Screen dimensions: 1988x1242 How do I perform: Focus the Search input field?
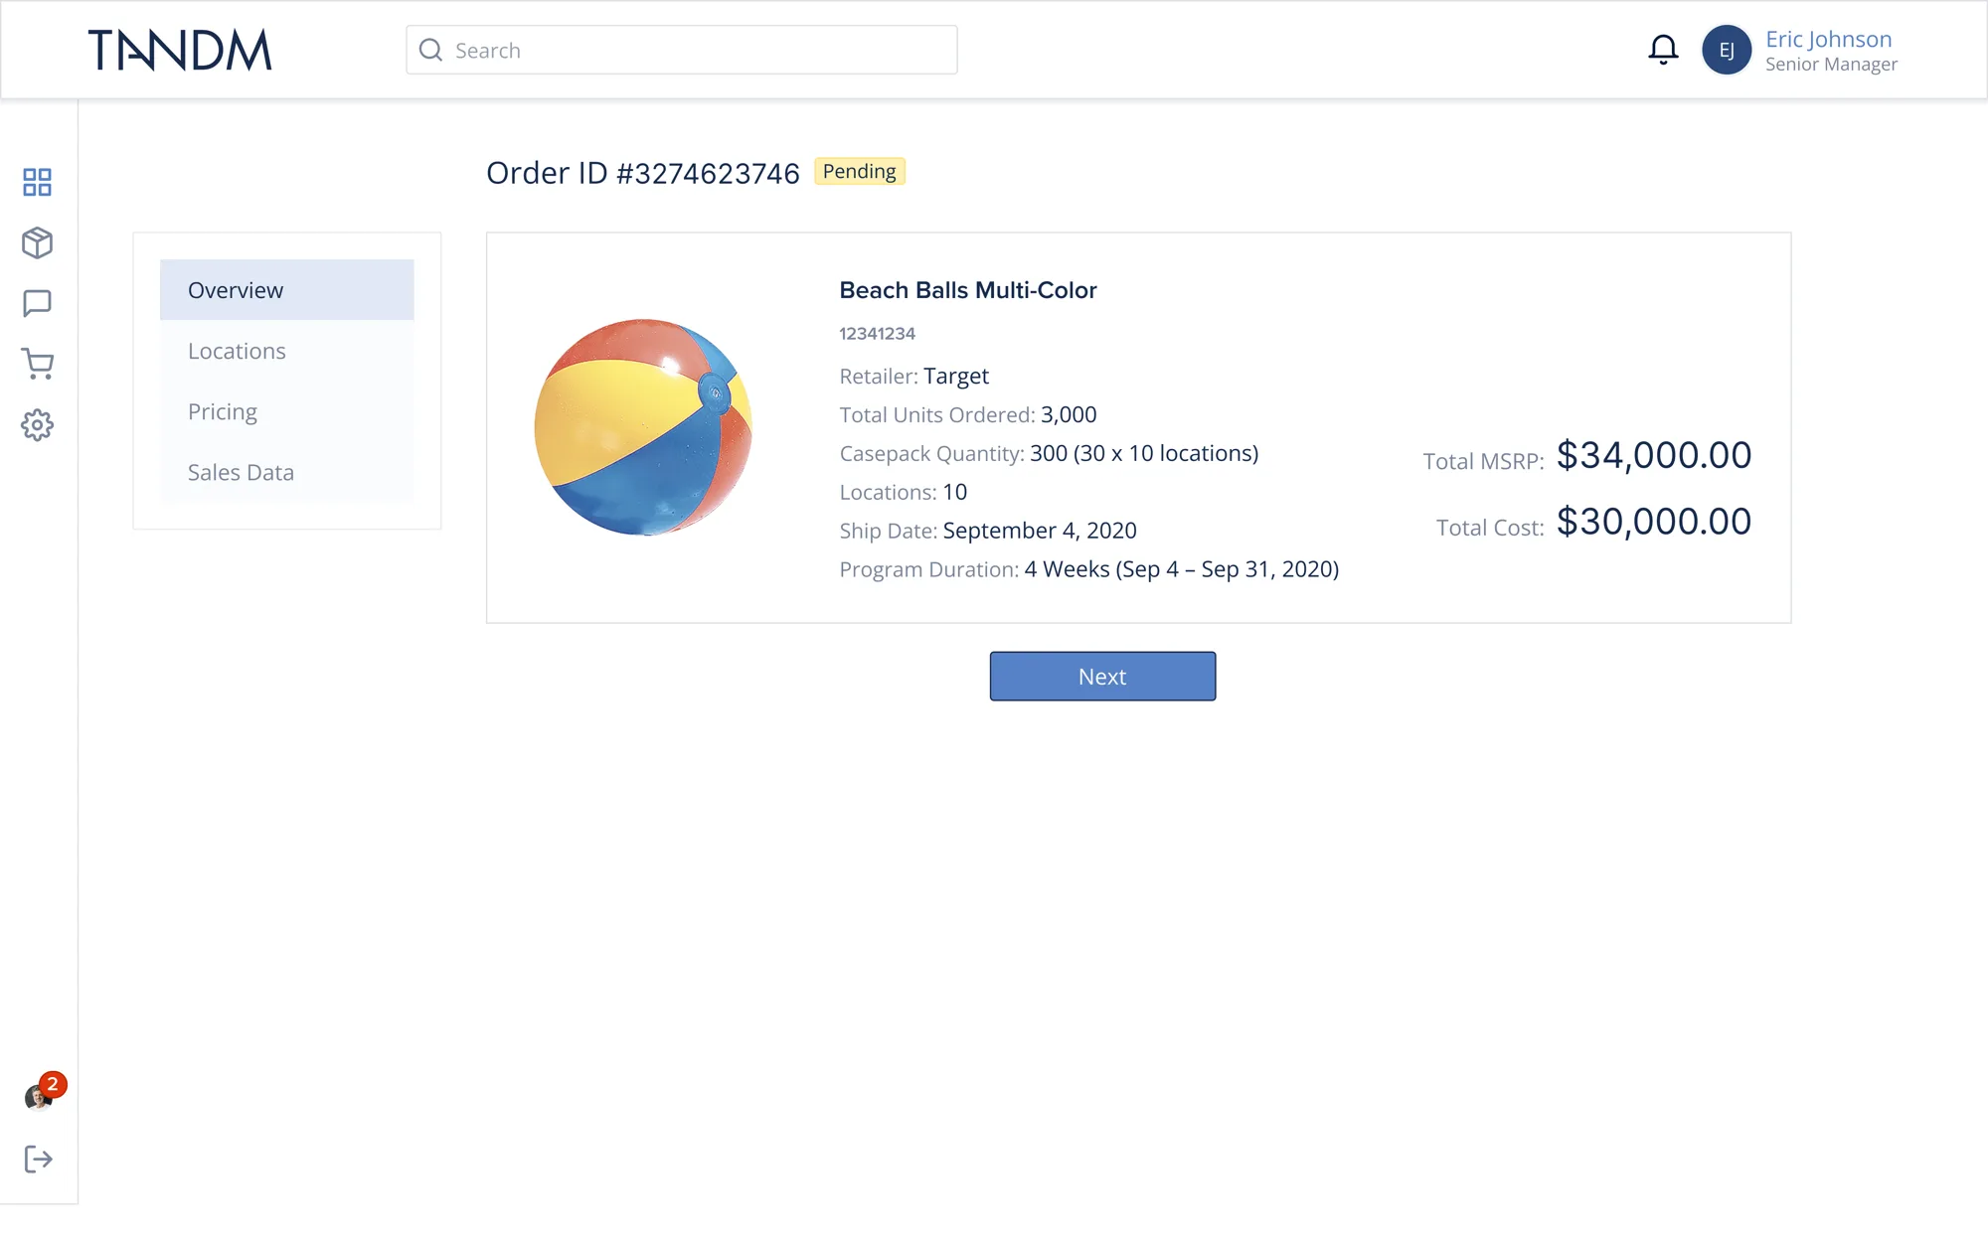pos(682,50)
